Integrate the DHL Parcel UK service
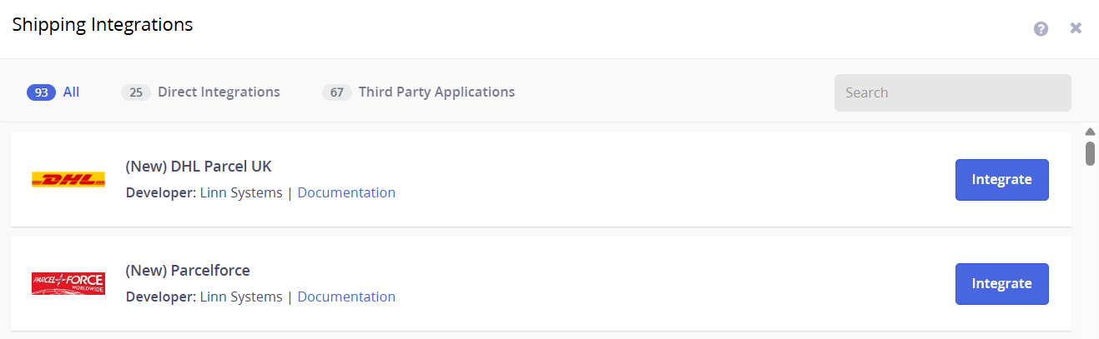This screenshot has height=339, width=1099. coord(1001,180)
